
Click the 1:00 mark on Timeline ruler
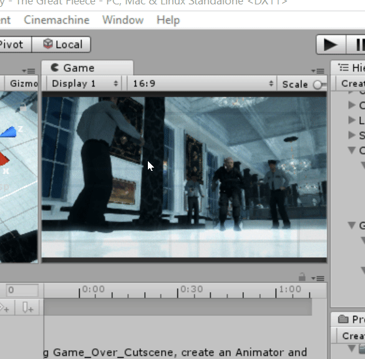click(x=290, y=289)
